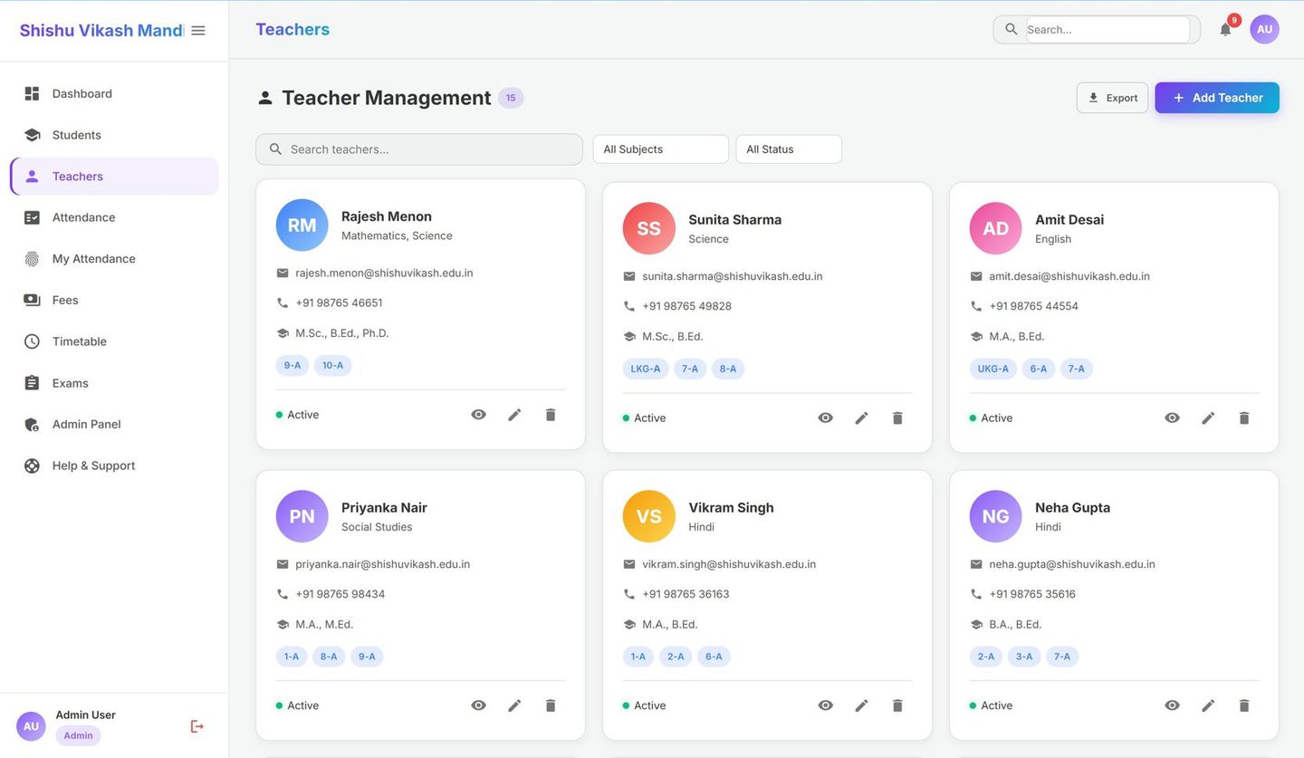Screen dimensions: 1304x758
Task: Edit Rajesh Menon's record with pencil icon
Action: pyautogui.click(x=514, y=415)
